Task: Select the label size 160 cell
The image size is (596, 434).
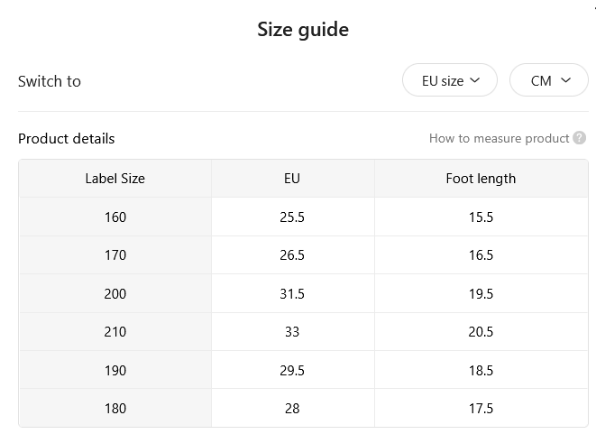Action: click(115, 217)
